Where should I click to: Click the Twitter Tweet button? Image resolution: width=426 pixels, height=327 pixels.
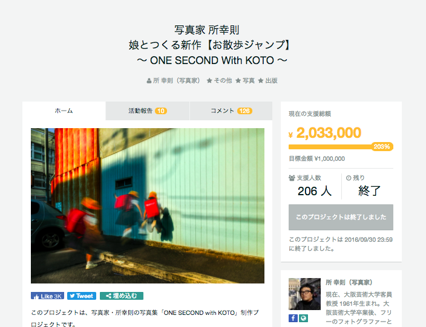pyautogui.click(x=82, y=296)
